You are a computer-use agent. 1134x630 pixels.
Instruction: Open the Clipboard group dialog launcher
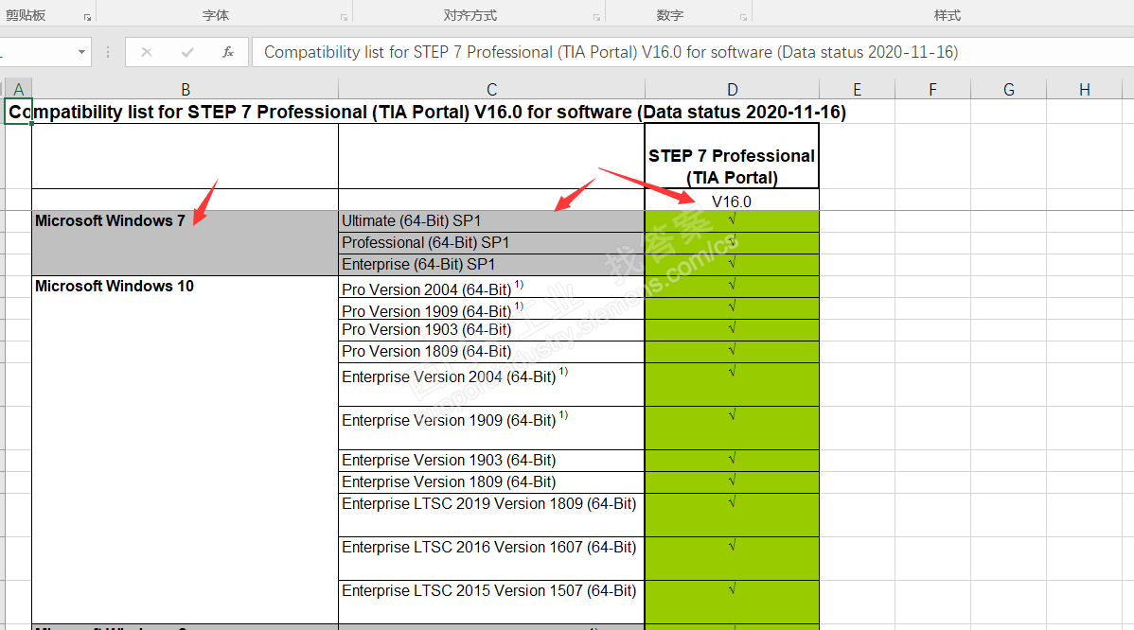point(87,17)
